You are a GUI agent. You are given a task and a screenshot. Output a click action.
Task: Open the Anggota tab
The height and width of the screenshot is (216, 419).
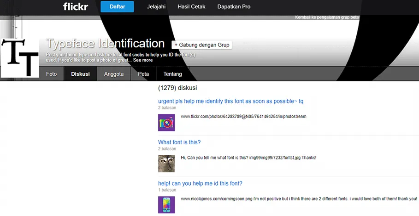pos(114,74)
